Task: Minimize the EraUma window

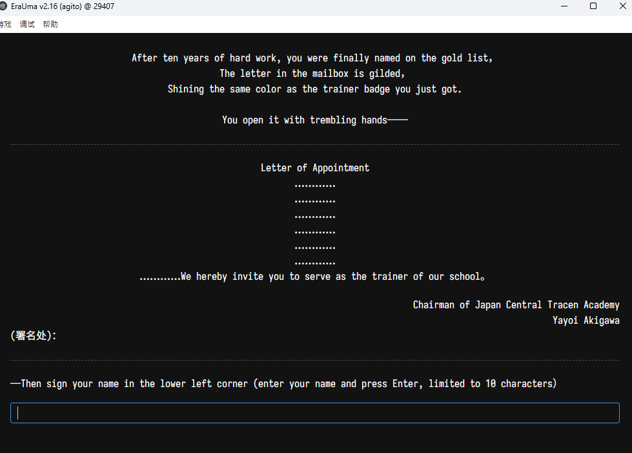Action: 564,6
